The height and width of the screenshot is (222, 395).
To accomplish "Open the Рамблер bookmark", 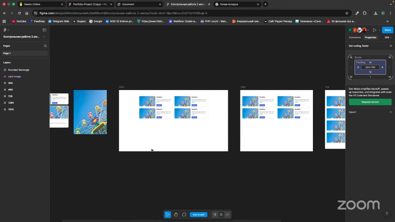I will (x=37, y=21).
